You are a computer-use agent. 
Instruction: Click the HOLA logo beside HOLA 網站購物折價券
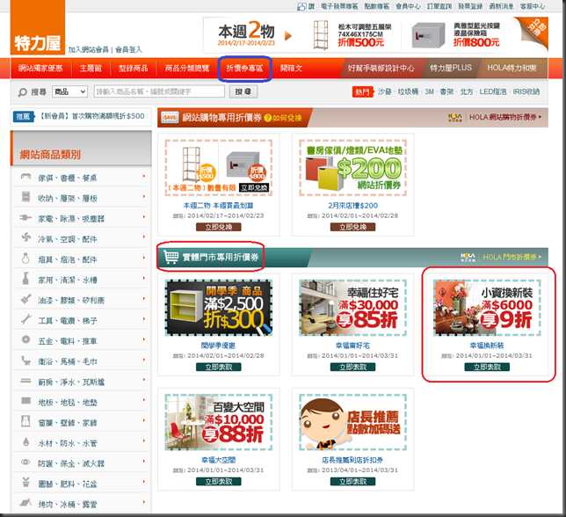point(454,117)
